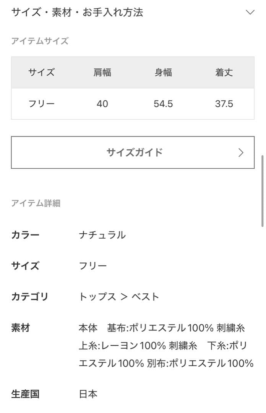Collapse the サイズ・素材・お手入れ方法 chevron

tap(250, 12)
